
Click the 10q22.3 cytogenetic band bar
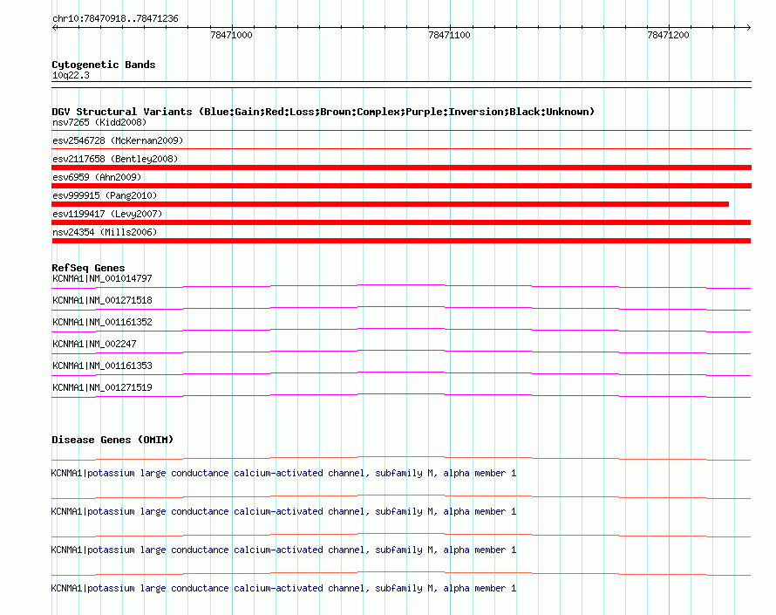[x=401, y=85]
